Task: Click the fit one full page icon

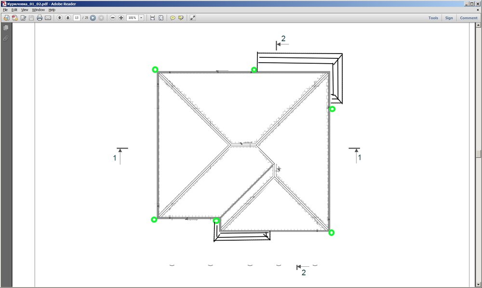Action: click(161, 18)
